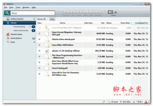Click the Launch toolbar button

click(66, 12)
